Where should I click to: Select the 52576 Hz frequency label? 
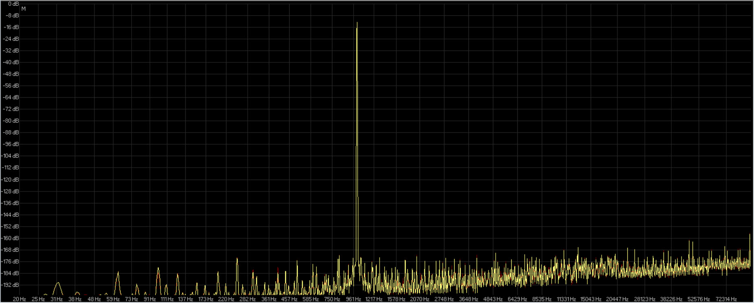point(698,299)
